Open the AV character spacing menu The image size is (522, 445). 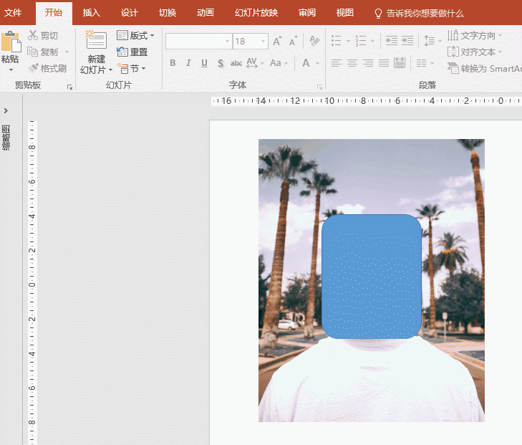pos(255,63)
